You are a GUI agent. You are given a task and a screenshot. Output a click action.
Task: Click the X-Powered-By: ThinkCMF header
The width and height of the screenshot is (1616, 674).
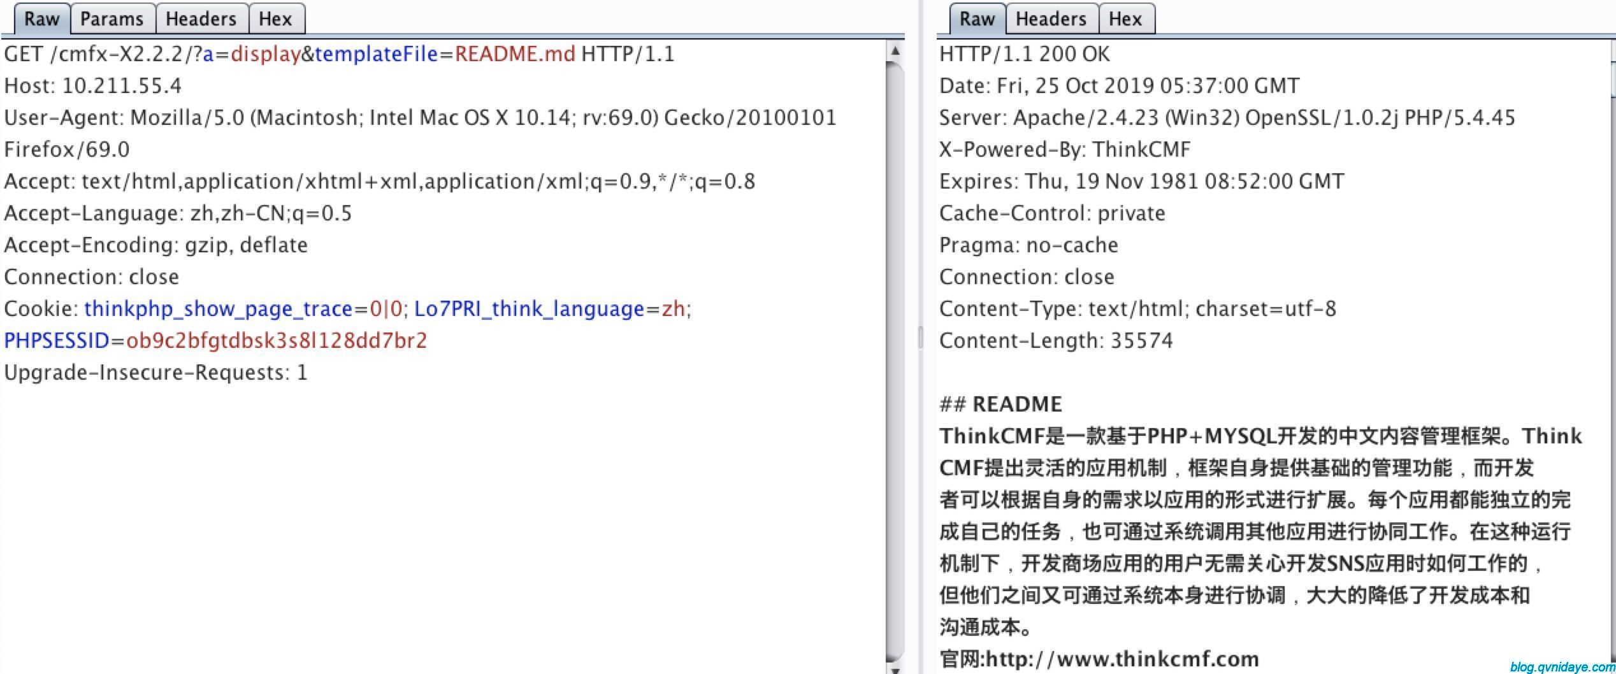(x=1065, y=150)
